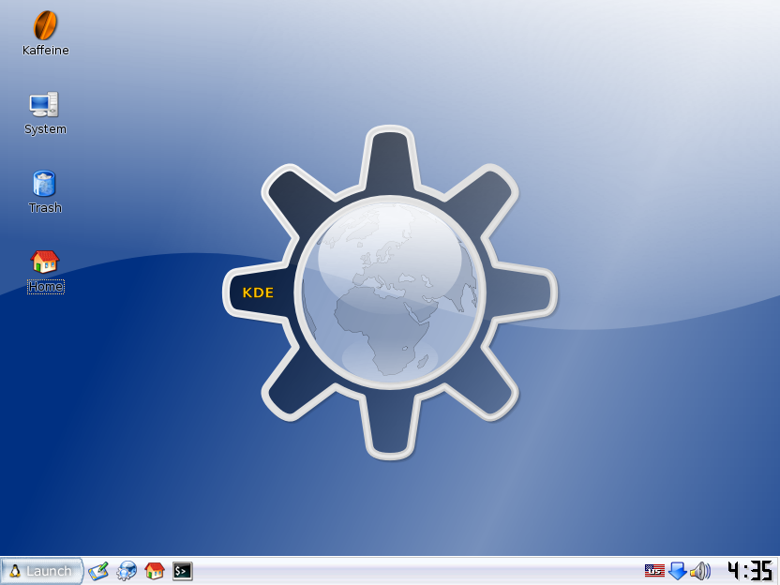Viewport: 780px width, 585px height.
Task: Click the 4:35 panel clock
Action: click(x=750, y=571)
